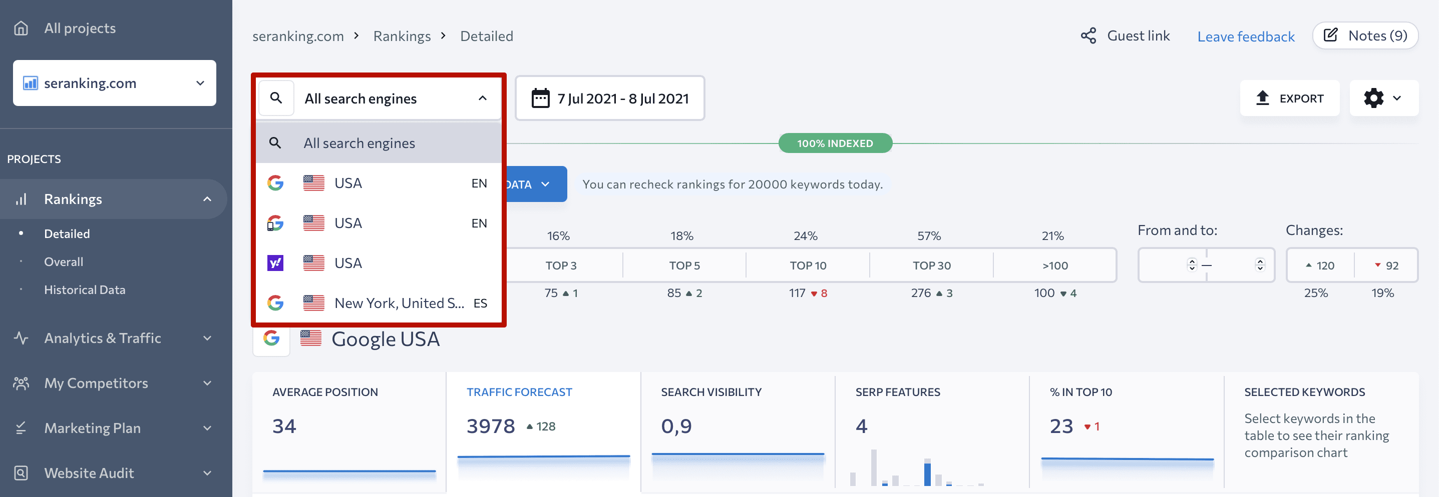
Task: Open the settings gear menu
Action: (1384, 98)
